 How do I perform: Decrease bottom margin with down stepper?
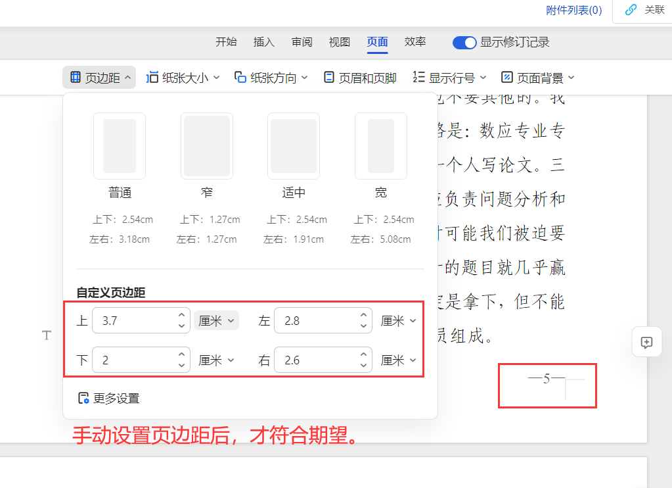tap(182, 366)
